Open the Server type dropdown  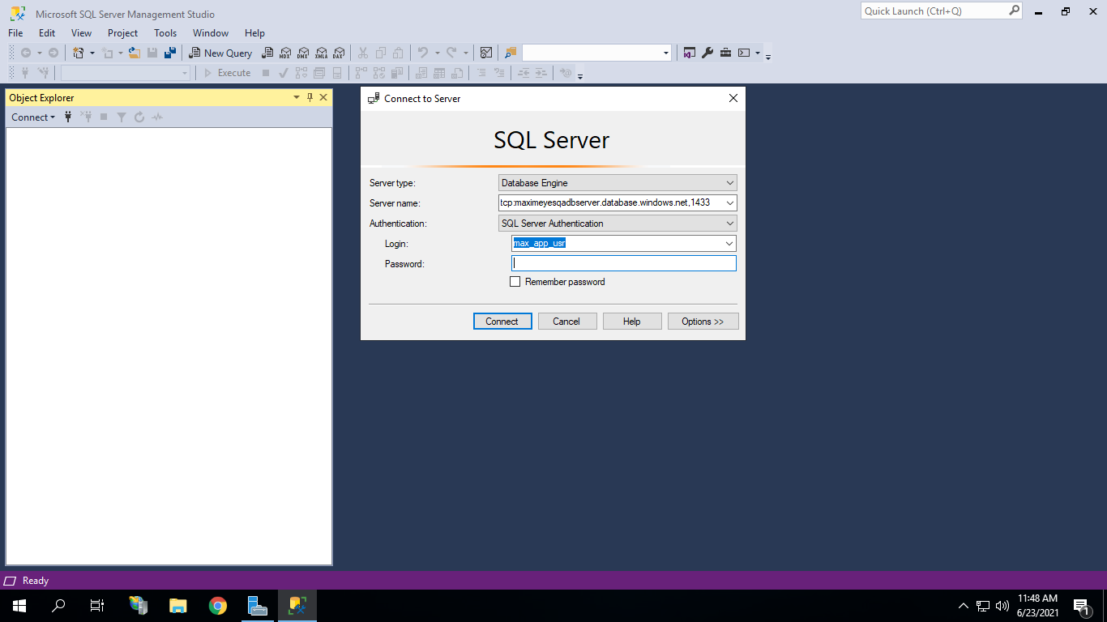[618, 183]
